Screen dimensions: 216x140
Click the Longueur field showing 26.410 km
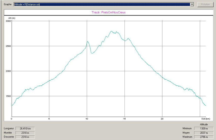pos(25,129)
